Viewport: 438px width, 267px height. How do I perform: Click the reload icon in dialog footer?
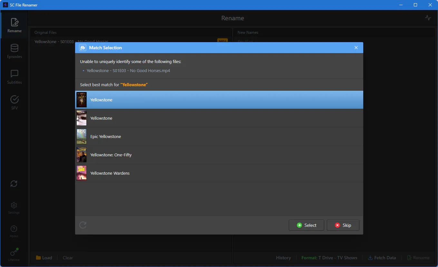tap(83, 225)
